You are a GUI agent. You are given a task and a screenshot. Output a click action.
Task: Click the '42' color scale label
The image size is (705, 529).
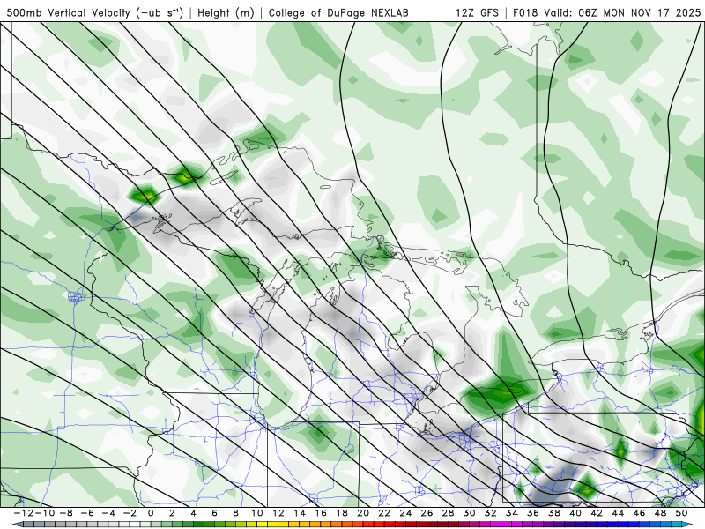coord(597,513)
